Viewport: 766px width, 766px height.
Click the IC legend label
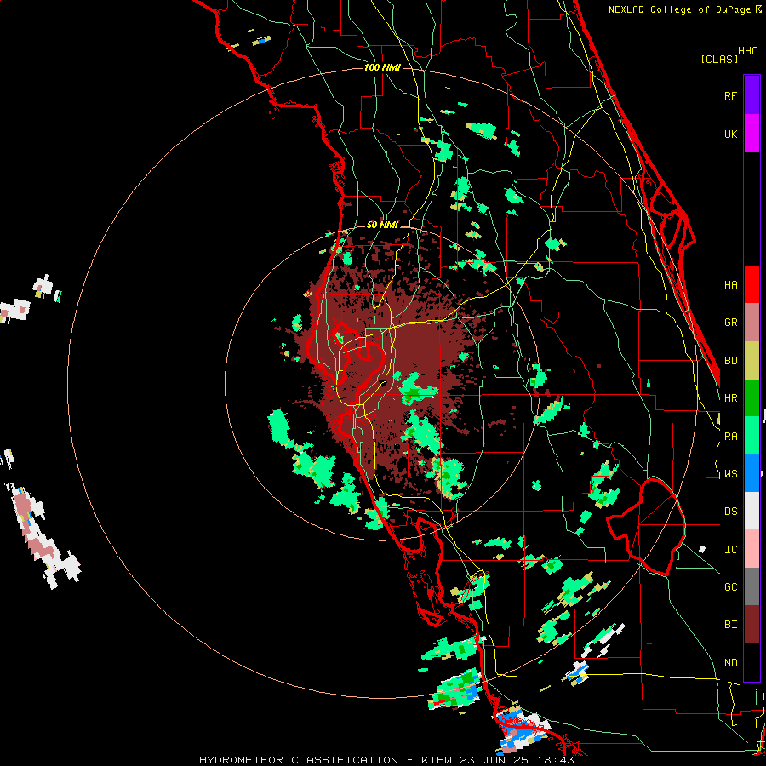[x=730, y=550]
